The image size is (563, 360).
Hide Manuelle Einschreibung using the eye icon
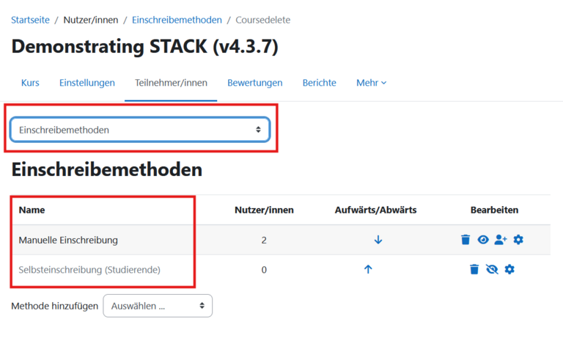tap(483, 240)
